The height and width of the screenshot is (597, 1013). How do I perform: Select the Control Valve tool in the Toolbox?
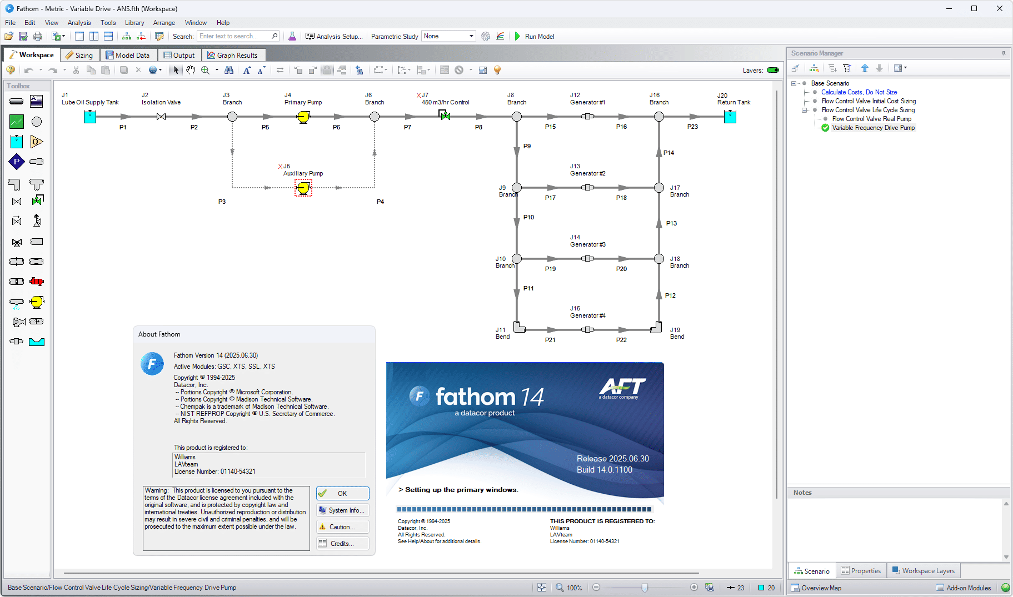coord(37,200)
